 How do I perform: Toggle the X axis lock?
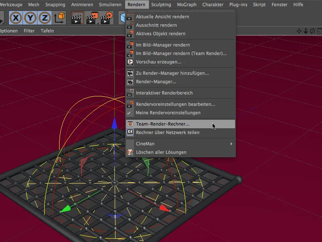point(15,18)
